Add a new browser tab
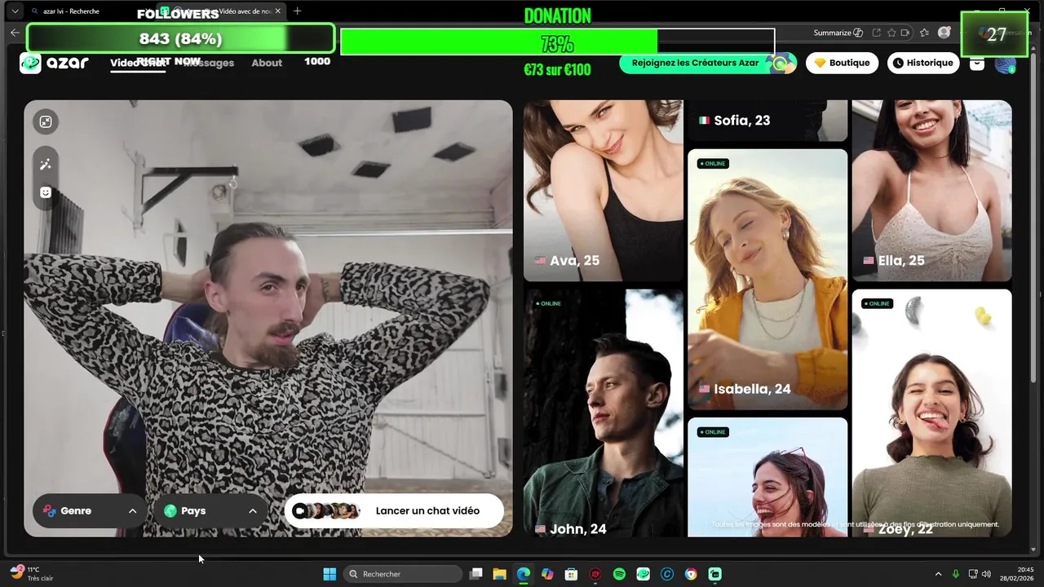Viewport: 1044px width, 587px height. point(297,11)
